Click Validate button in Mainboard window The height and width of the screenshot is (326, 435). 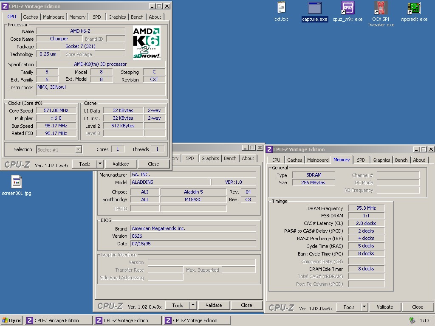coord(214,305)
